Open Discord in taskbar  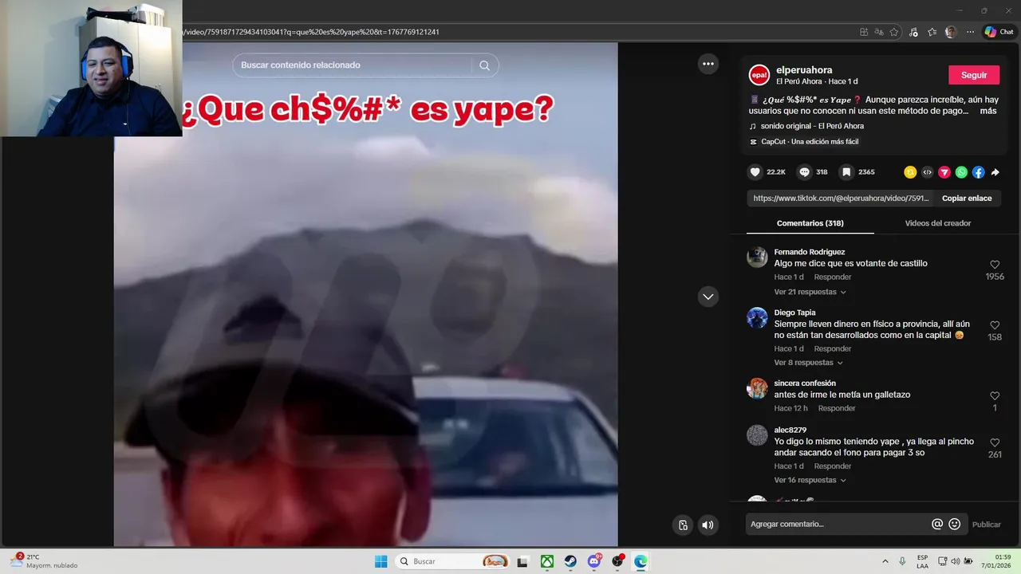594,561
